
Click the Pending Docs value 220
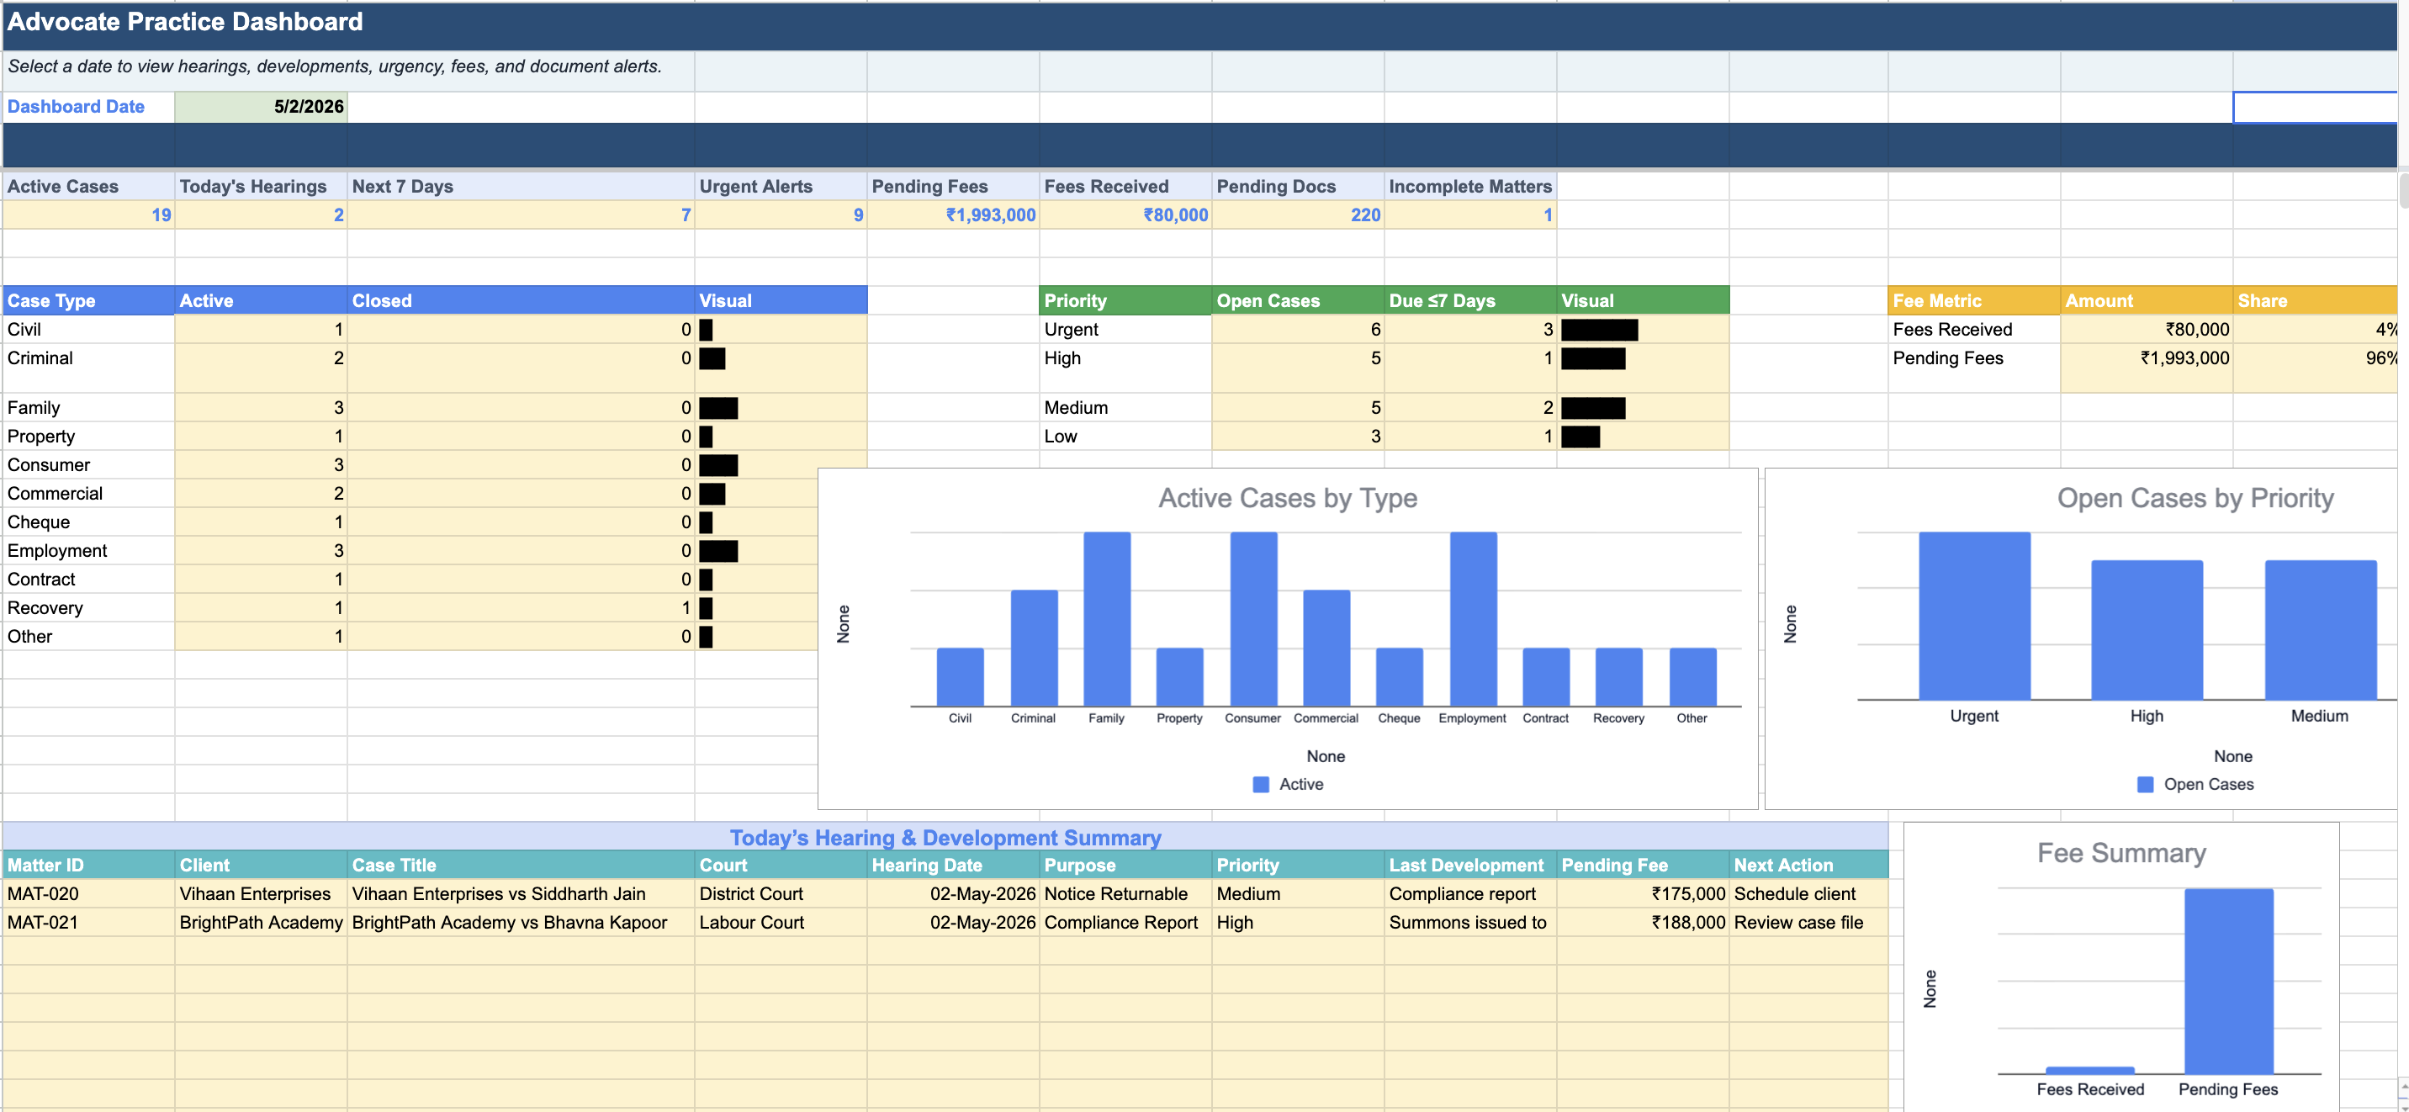click(x=1298, y=215)
